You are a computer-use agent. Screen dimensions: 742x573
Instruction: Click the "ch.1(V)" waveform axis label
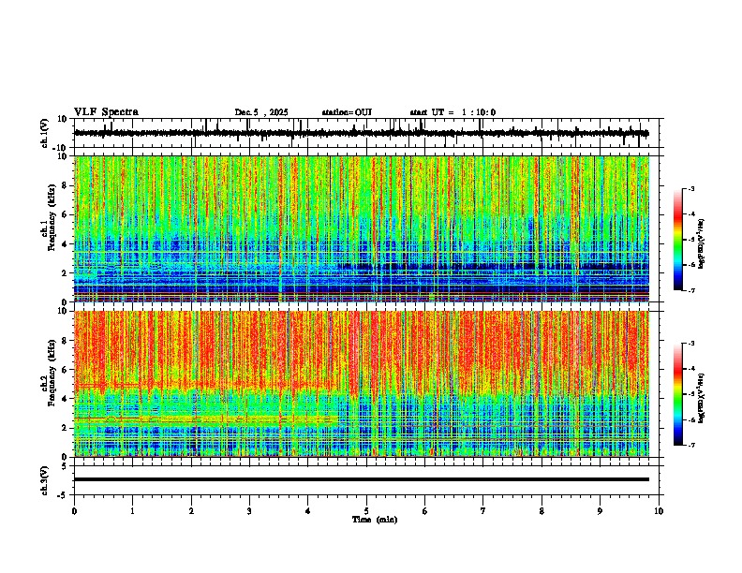pos(45,133)
